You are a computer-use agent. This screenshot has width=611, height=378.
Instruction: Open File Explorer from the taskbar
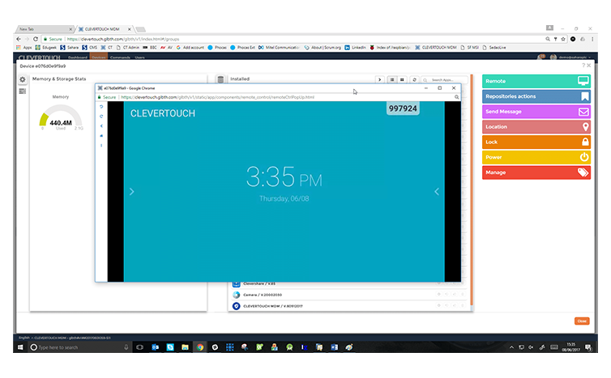(x=185, y=347)
